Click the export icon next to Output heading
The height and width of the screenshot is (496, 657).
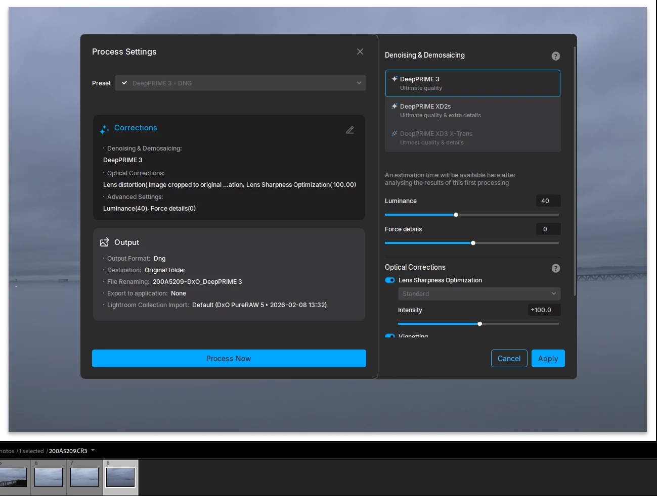(x=104, y=242)
